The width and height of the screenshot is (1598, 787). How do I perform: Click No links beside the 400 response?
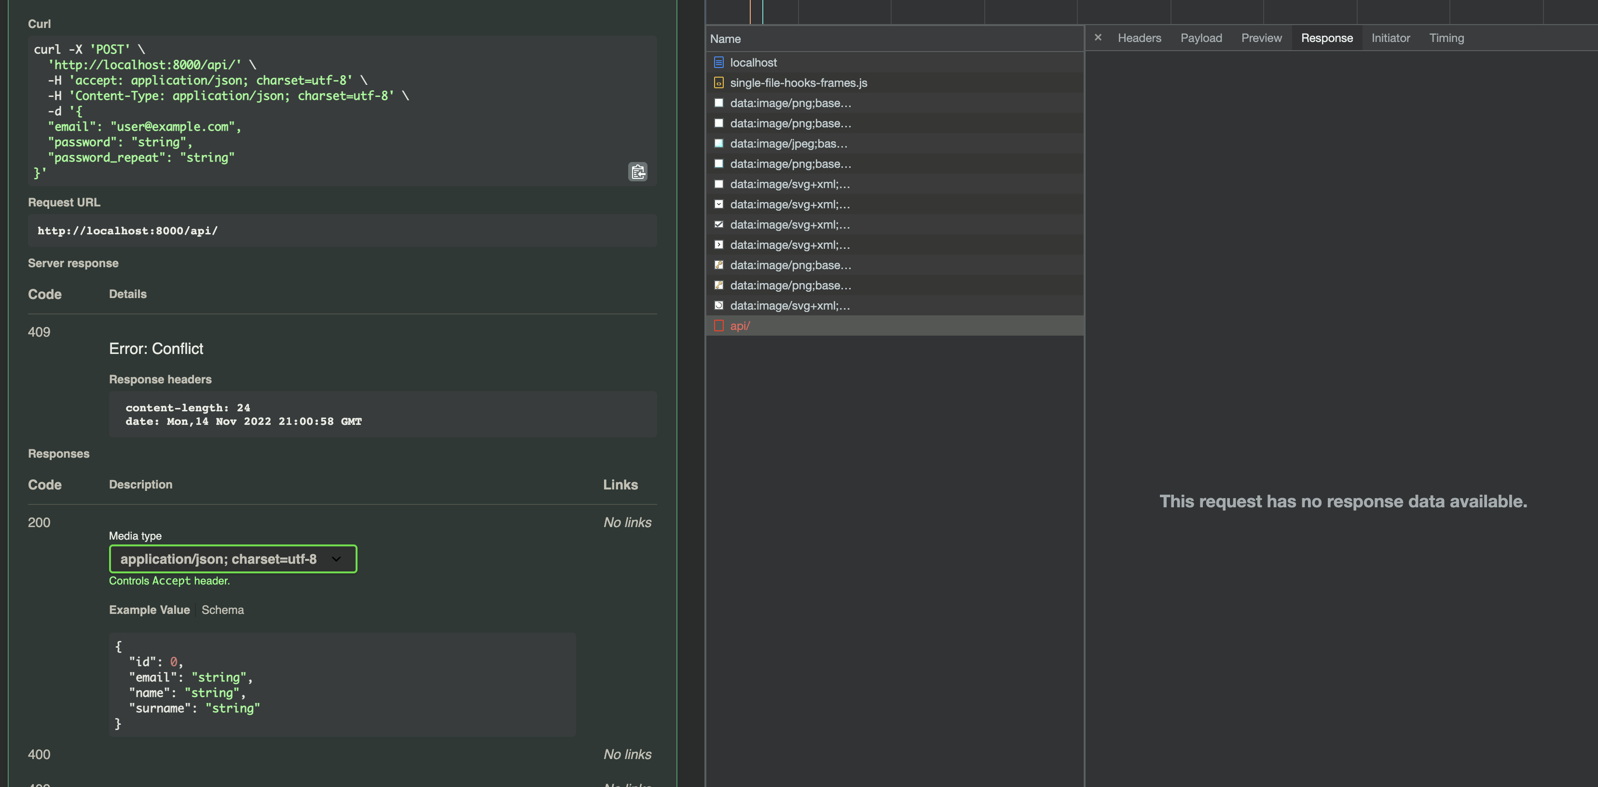pyautogui.click(x=627, y=754)
